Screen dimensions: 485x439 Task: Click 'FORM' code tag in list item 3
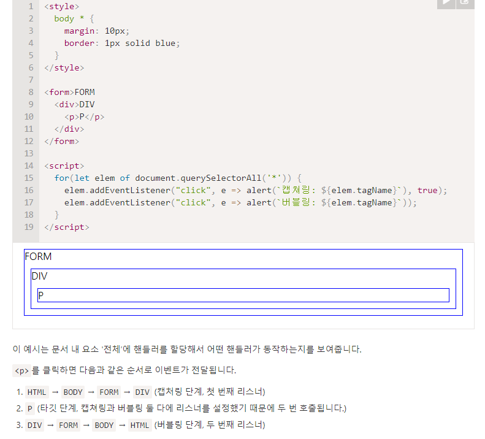coord(68,426)
